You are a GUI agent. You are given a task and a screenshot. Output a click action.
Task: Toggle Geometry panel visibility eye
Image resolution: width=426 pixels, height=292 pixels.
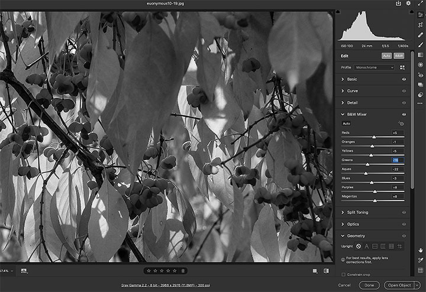[404, 236]
